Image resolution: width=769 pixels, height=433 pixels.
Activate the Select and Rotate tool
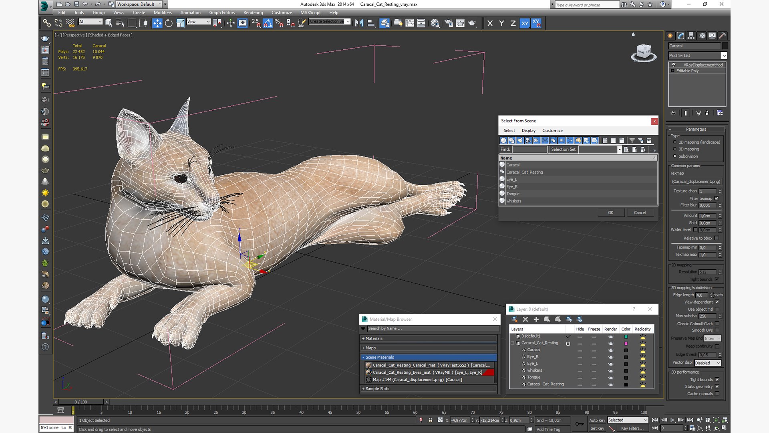click(x=169, y=23)
